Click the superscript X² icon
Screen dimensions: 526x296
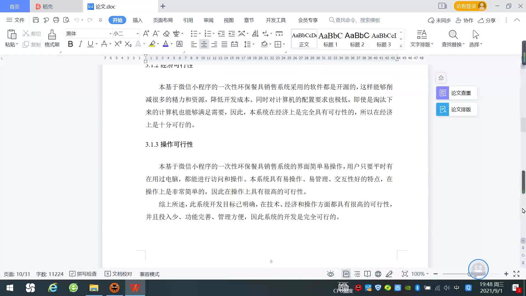118,44
